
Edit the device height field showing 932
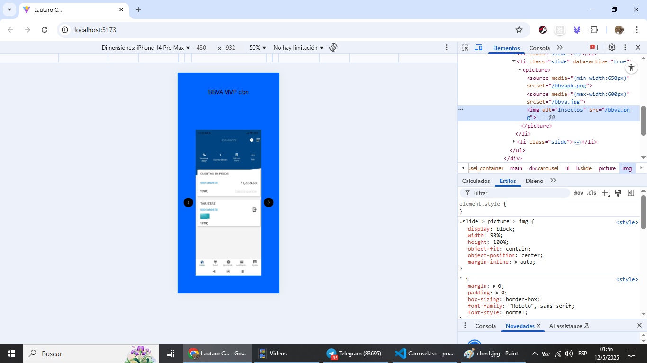tap(231, 48)
